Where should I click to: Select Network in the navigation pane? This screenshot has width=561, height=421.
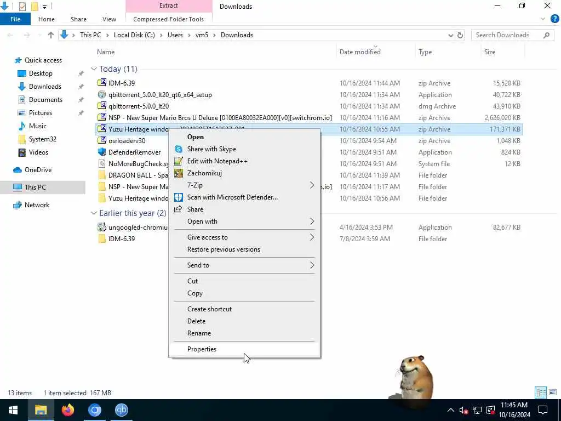pyautogui.click(x=37, y=205)
